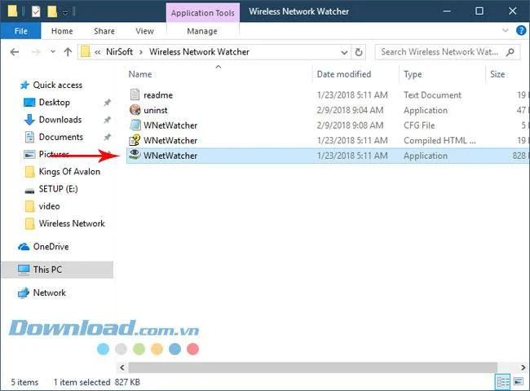
Task: Click the 2/9/2018 9:08 AM date cell
Action: point(350,125)
